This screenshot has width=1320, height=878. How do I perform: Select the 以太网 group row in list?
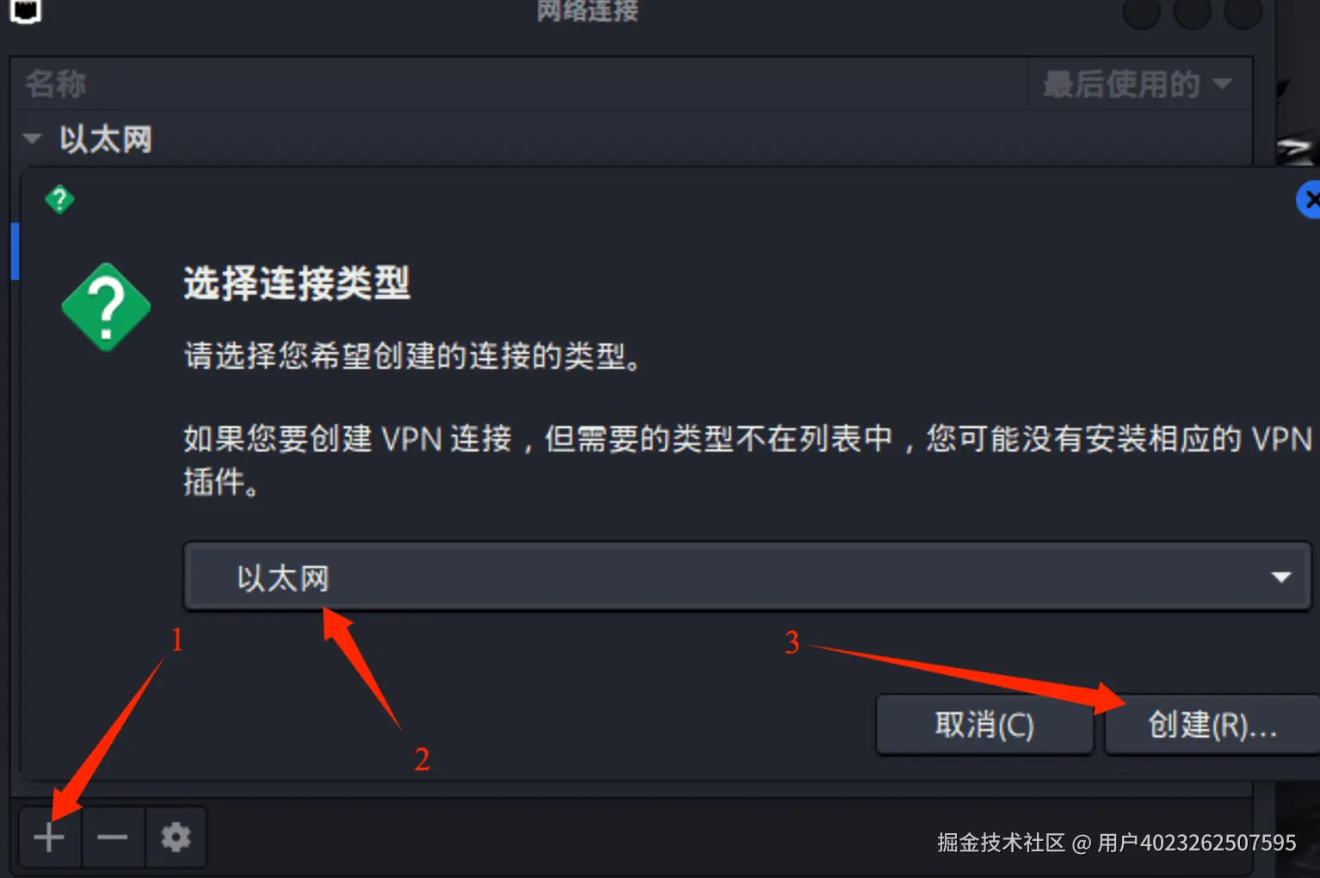[632, 139]
